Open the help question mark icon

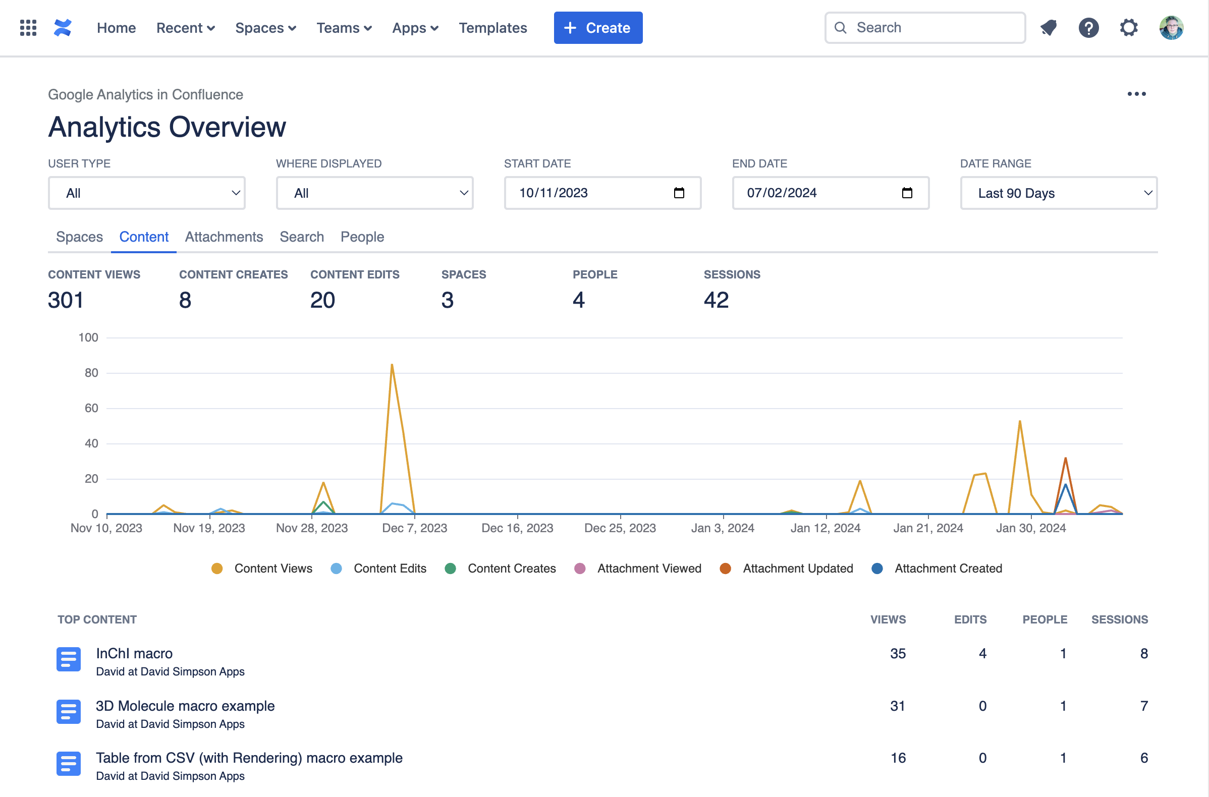point(1088,27)
